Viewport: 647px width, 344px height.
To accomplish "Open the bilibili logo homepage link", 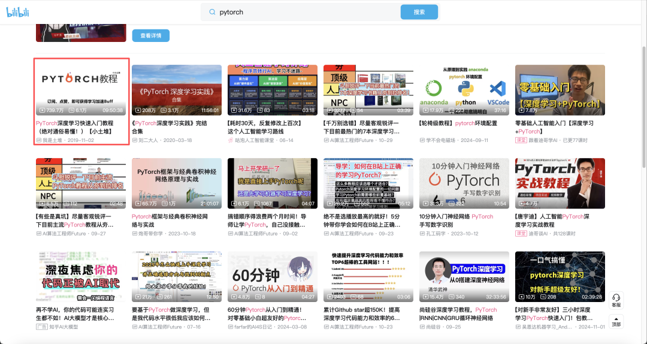I will click(x=17, y=12).
